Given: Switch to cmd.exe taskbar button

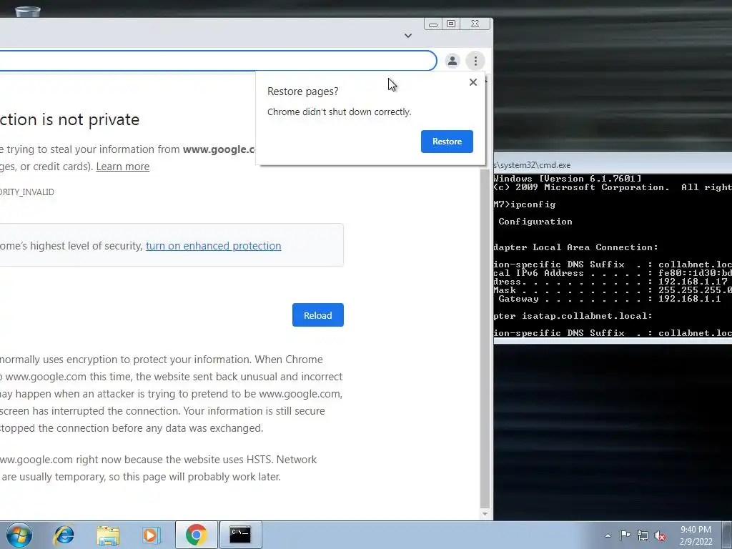Looking at the screenshot, I should 240,535.
